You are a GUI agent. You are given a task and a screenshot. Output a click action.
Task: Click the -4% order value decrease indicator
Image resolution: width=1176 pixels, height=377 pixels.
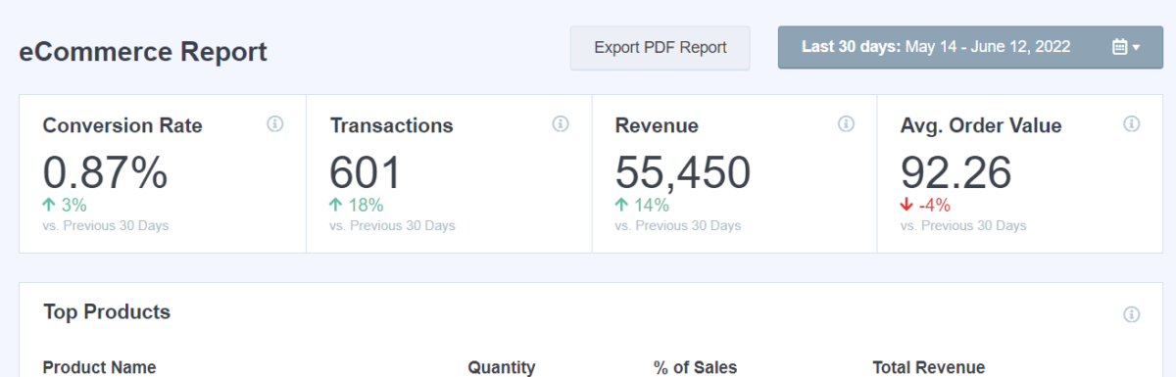pyautogui.click(x=925, y=206)
